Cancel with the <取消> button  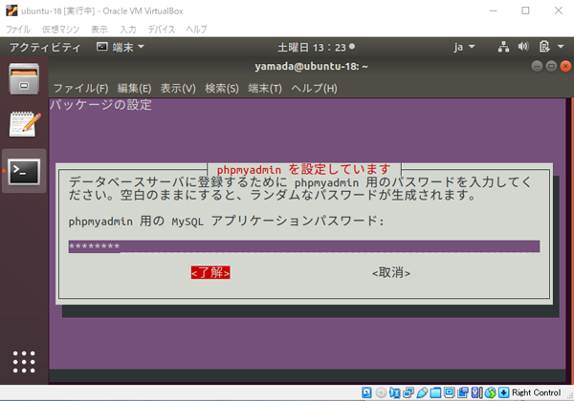pyautogui.click(x=391, y=272)
